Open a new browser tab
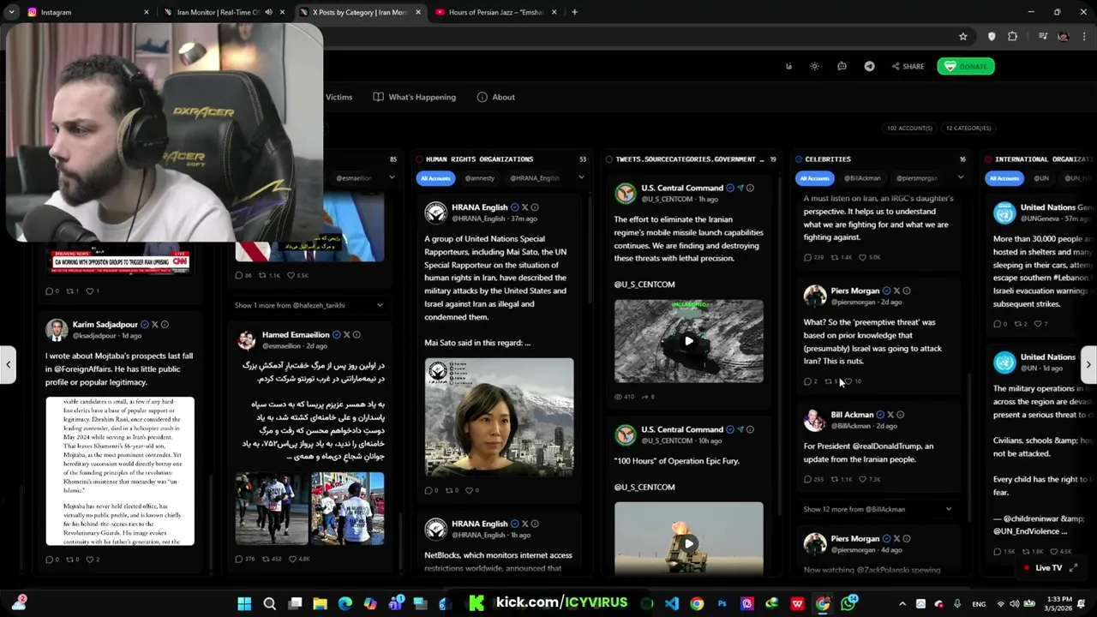1097x617 pixels. (574, 12)
